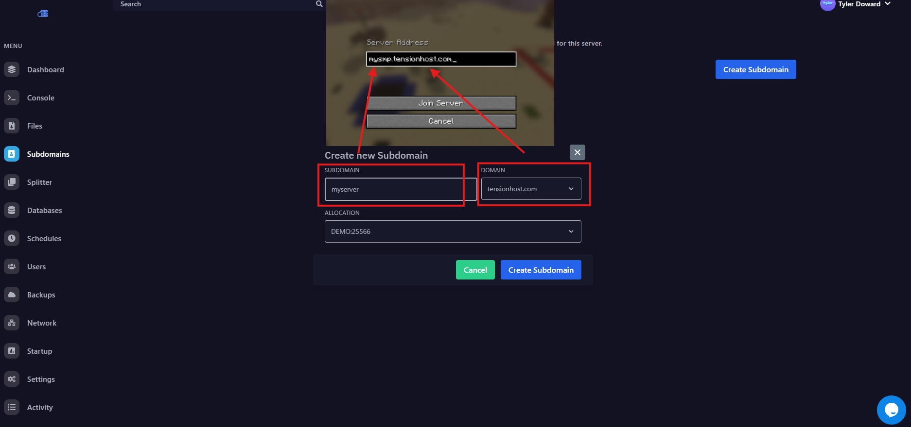This screenshot has width=911, height=427.
Task: Click the search magnifier icon
Action: (x=319, y=4)
